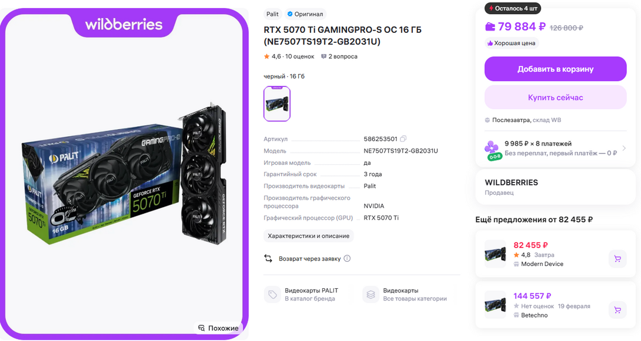This screenshot has height=341, width=641.
Task: Open the WILDBERRIES seller card
Action: (x=556, y=187)
